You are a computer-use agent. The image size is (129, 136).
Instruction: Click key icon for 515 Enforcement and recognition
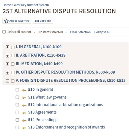[24, 128]
